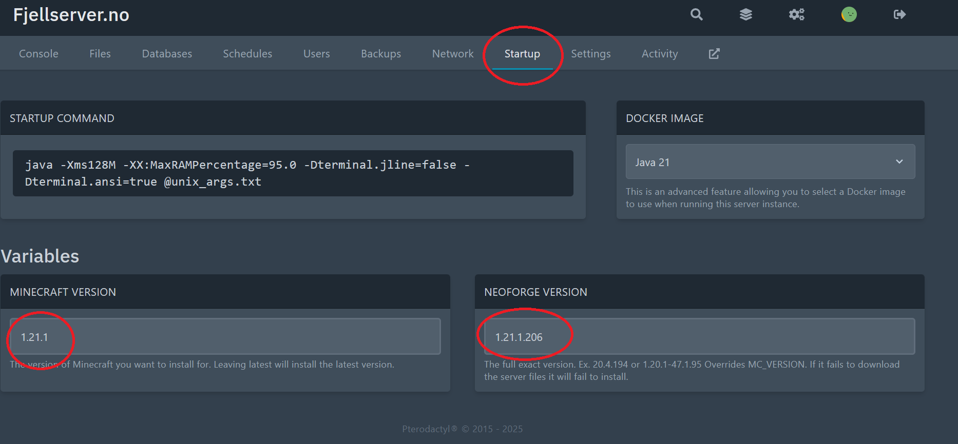958x444 pixels.
Task: Switch to the Files tab
Action: [x=100, y=53]
